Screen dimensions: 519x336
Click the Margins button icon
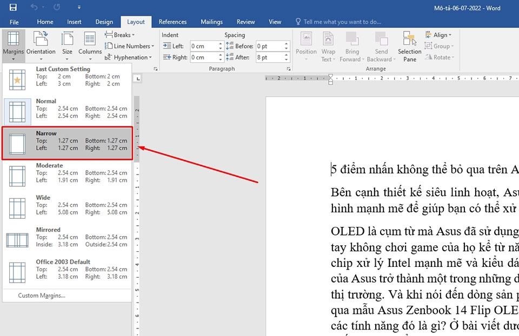coord(13,39)
